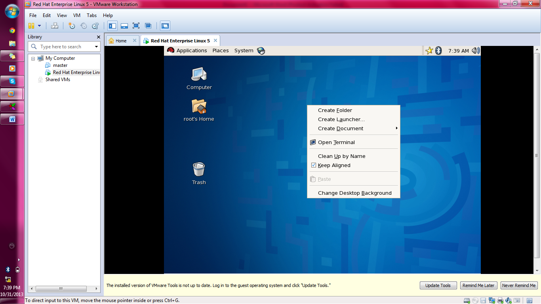Open the Edit menu

point(47,15)
